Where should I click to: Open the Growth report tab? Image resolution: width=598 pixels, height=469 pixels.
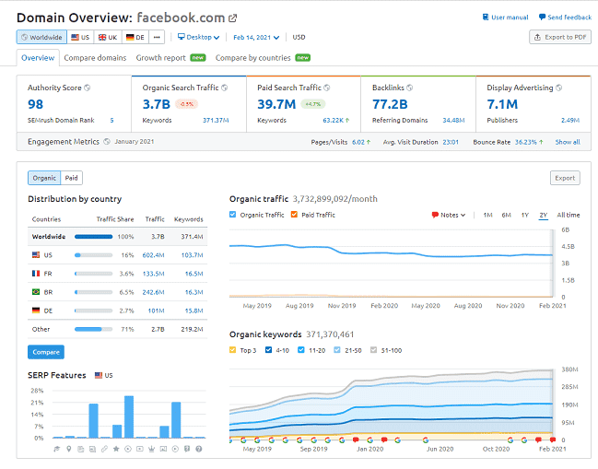170,58
